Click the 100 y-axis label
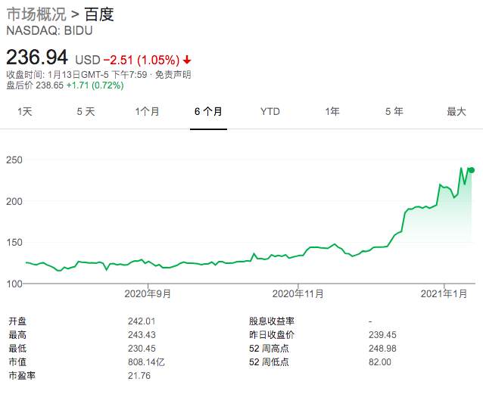This screenshot has height=394, width=483. [x=14, y=284]
